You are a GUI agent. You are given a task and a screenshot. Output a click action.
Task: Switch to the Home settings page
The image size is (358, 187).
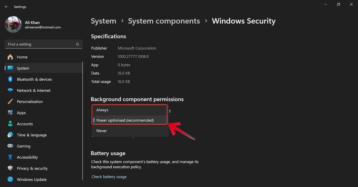tap(22, 57)
